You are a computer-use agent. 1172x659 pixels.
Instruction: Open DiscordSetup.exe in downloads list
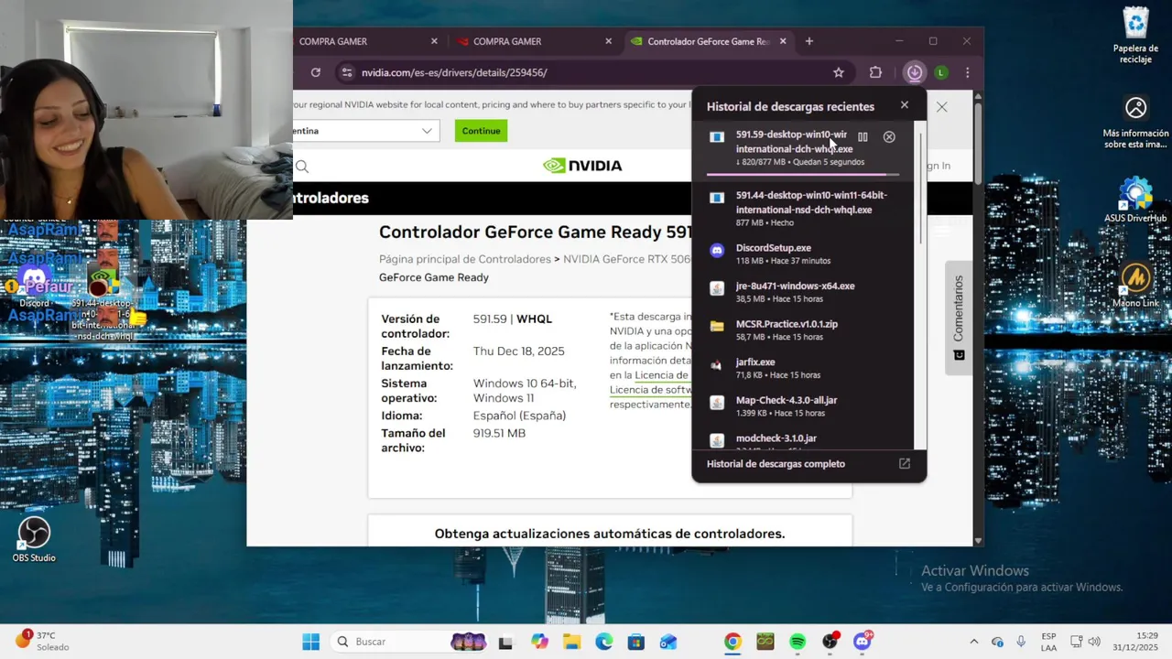pyautogui.click(x=806, y=254)
